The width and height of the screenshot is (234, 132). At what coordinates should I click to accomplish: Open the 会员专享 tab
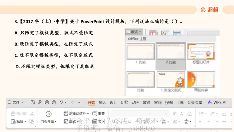195,102
